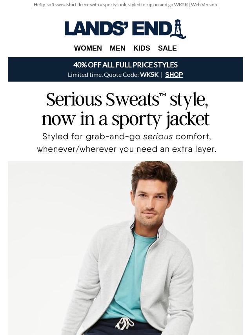Click the lighthouse icon in the logo

[178, 29]
